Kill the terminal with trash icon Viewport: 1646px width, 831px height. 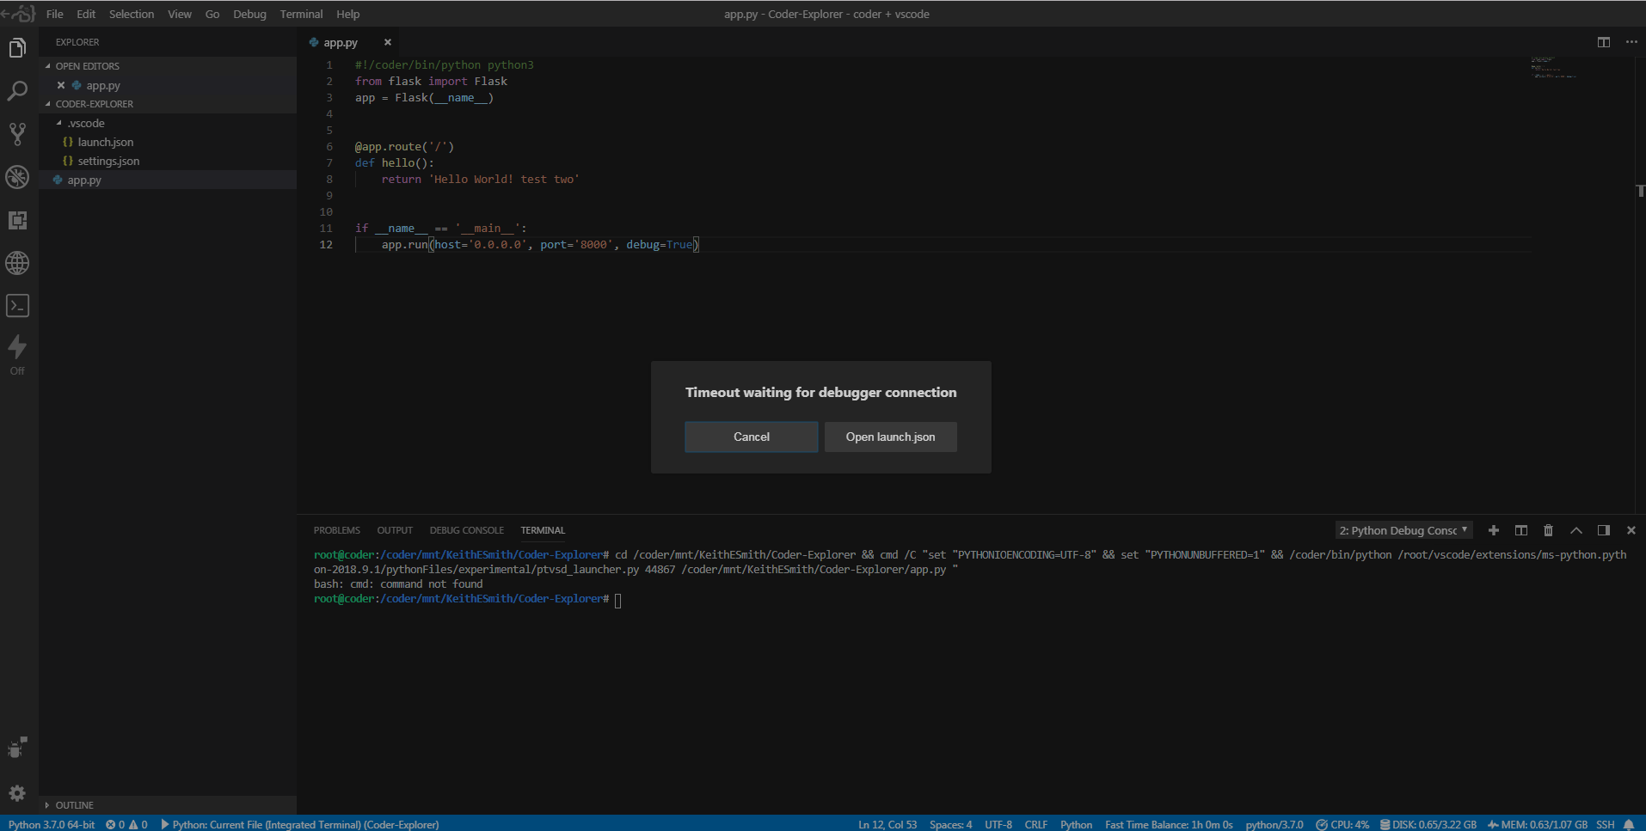point(1549,530)
